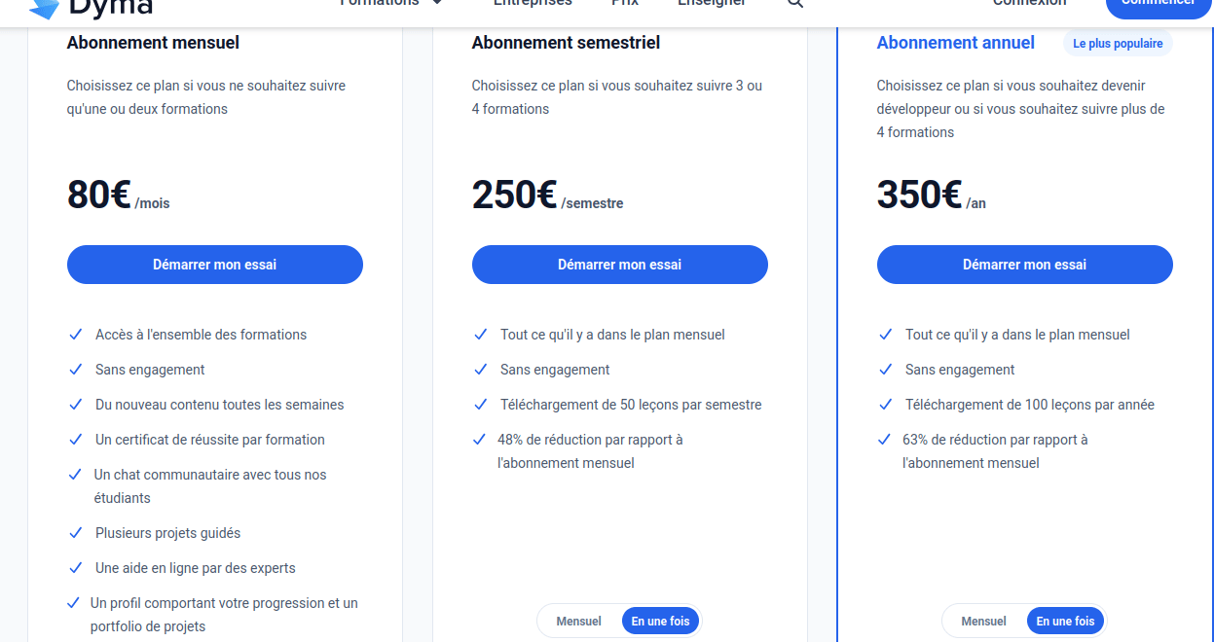1214x642 pixels.
Task: Start trial for the monthly plan at 80€
Action: point(214,265)
